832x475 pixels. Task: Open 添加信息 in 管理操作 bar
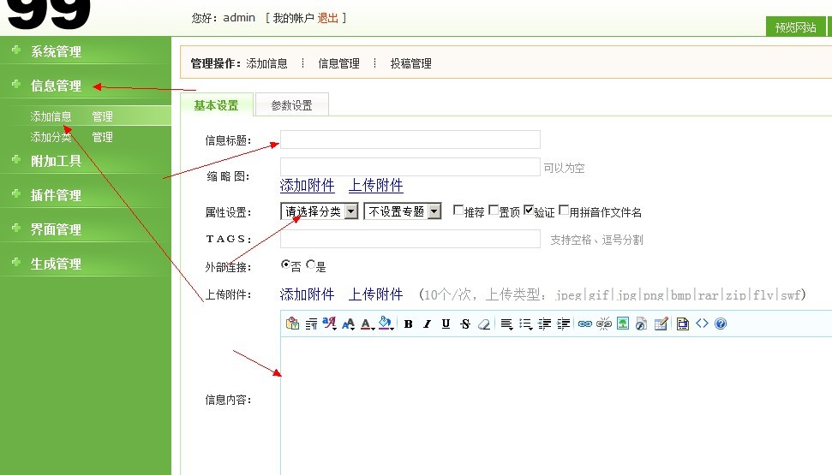pos(266,63)
